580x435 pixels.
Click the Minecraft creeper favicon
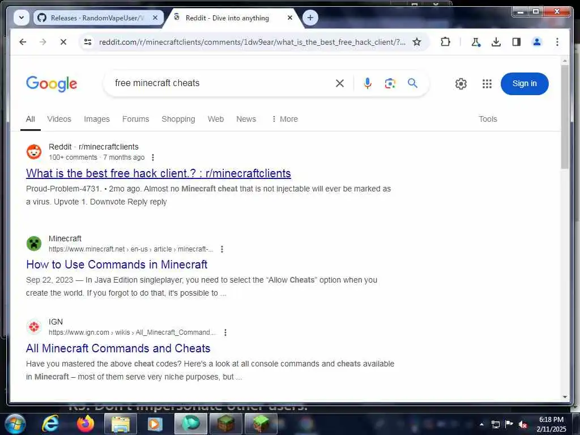(x=34, y=244)
